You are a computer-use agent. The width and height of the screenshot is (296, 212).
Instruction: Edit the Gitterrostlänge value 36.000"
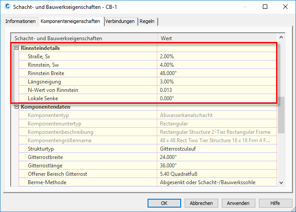pos(217,166)
